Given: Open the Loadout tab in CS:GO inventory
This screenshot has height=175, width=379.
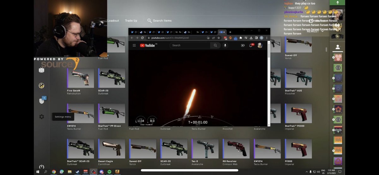Looking at the screenshot, I should (x=113, y=21).
